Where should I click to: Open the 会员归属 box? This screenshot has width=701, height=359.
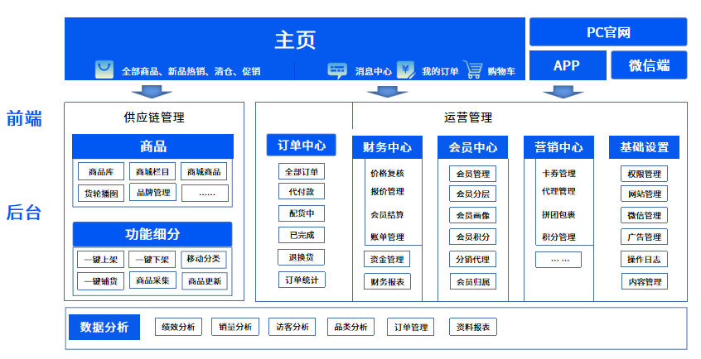pyautogui.click(x=473, y=282)
